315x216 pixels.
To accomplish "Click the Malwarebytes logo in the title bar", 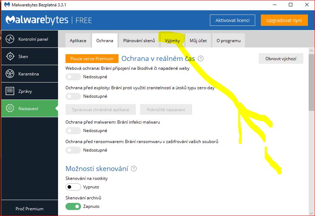I will (x=7, y=5).
